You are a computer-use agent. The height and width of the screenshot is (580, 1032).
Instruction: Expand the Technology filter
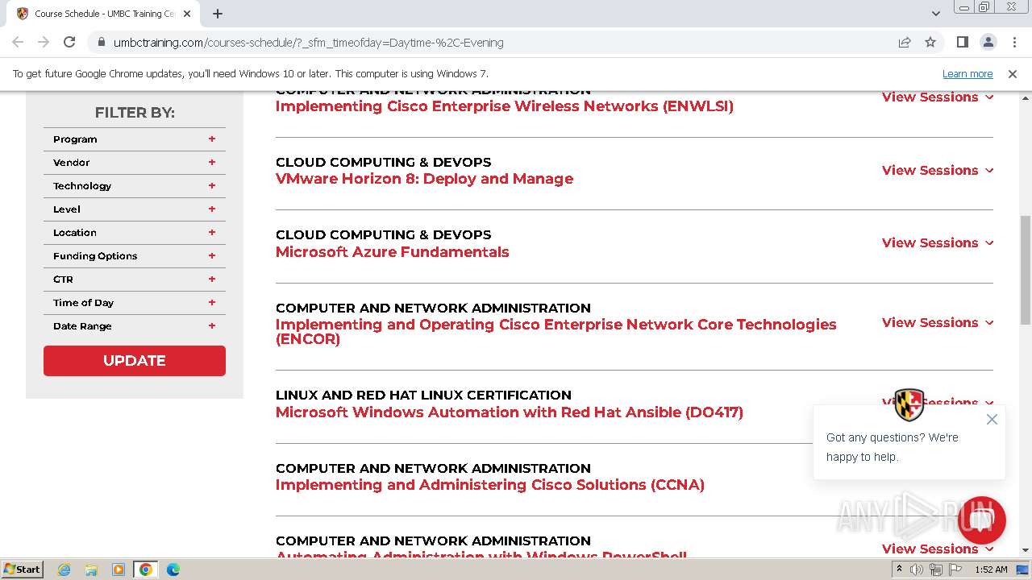point(135,186)
